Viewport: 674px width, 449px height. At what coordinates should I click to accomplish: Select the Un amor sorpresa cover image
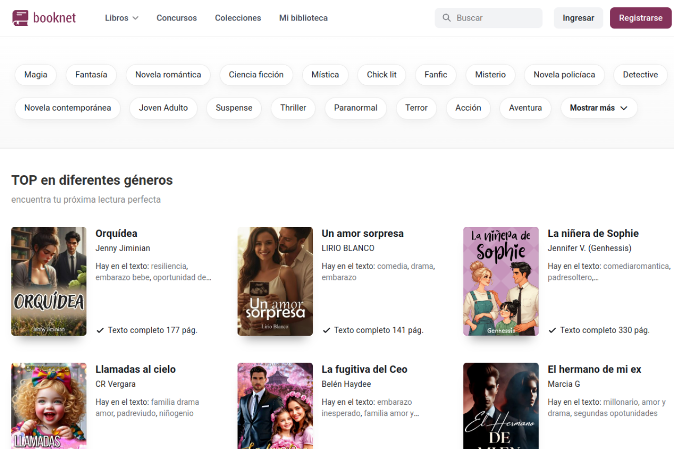[x=275, y=281]
